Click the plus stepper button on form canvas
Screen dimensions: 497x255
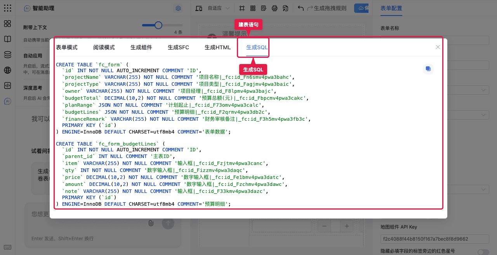pyautogui.click(x=347, y=226)
